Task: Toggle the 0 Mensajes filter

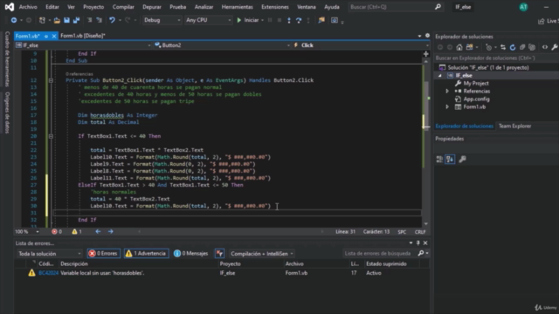Action: [x=190, y=254]
